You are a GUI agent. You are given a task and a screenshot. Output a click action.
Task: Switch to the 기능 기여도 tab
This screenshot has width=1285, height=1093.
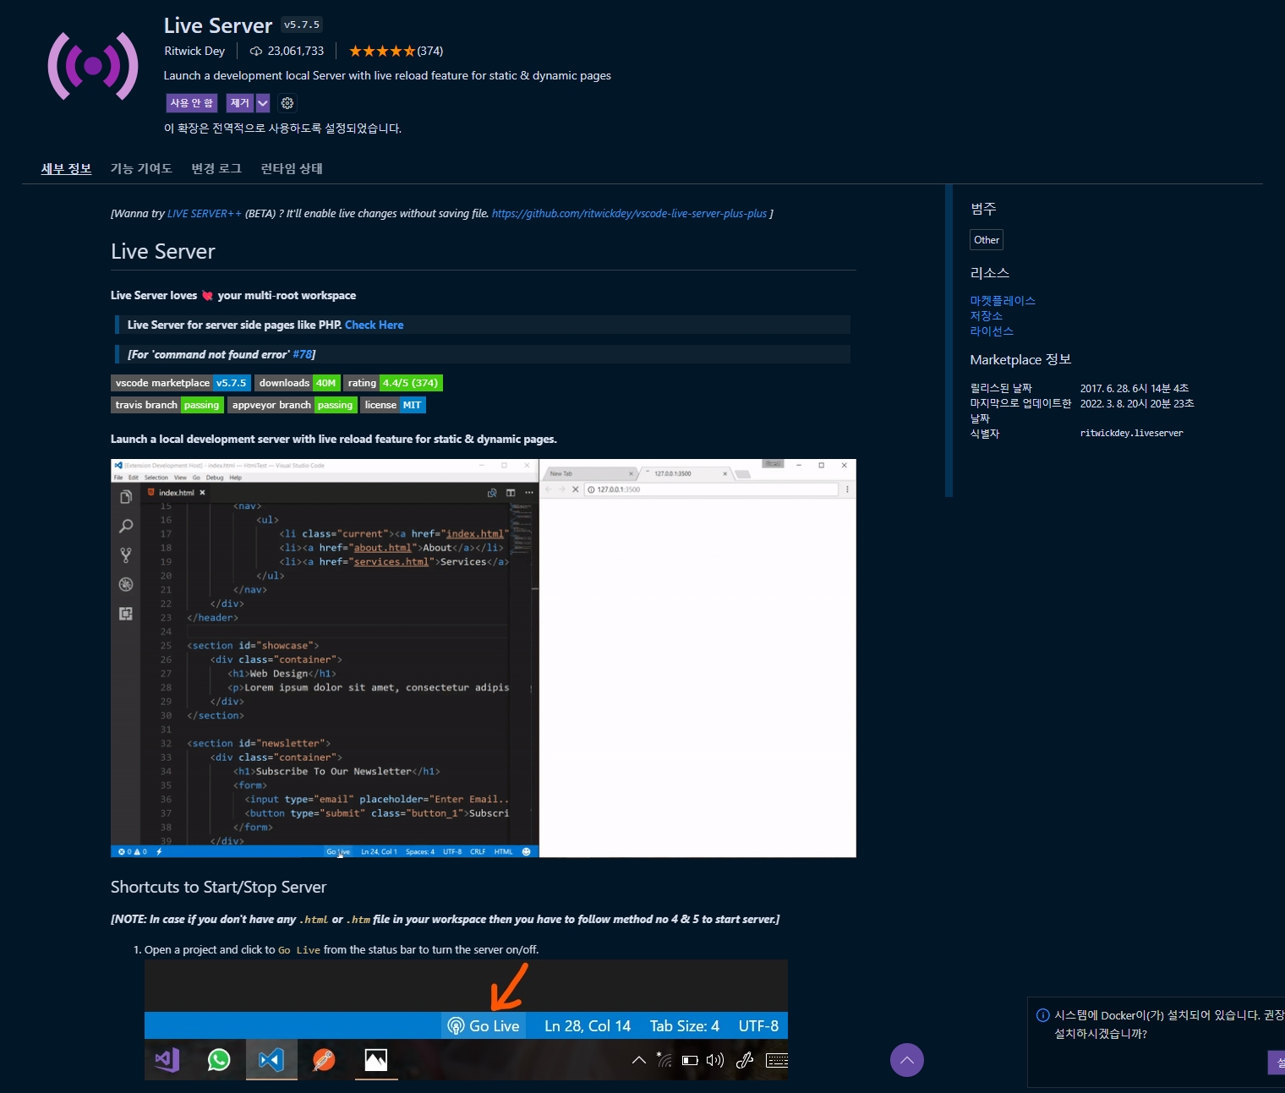[141, 168]
